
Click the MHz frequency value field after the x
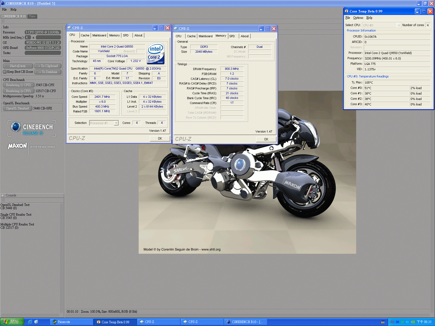pyautogui.click(x=48, y=37)
